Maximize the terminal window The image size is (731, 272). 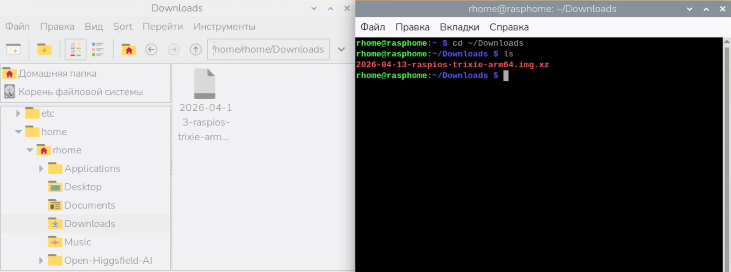coord(706,9)
